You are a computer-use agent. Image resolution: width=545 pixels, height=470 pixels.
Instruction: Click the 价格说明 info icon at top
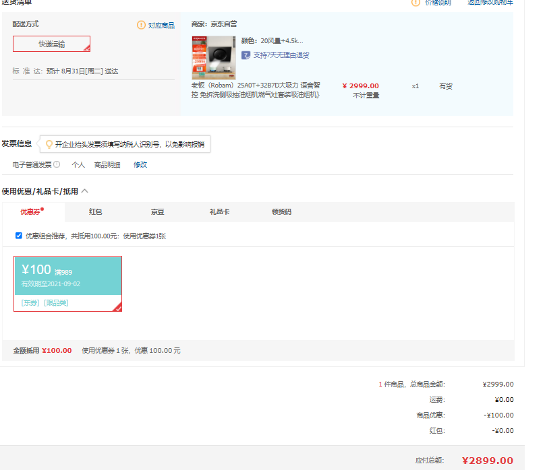tap(415, 3)
